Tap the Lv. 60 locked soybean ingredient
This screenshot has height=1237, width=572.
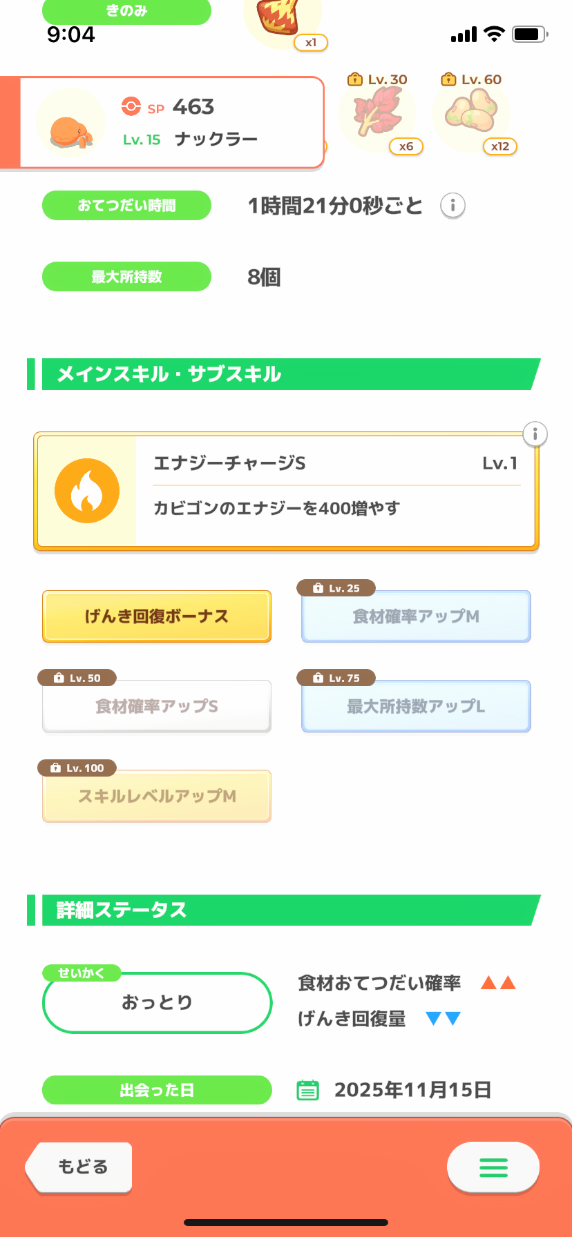[x=471, y=115]
